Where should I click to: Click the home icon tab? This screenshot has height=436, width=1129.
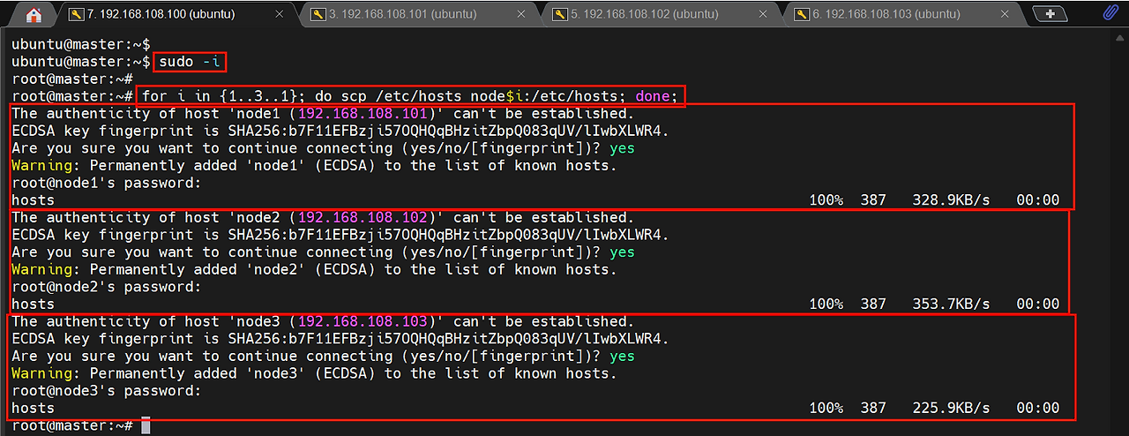pos(34,15)
